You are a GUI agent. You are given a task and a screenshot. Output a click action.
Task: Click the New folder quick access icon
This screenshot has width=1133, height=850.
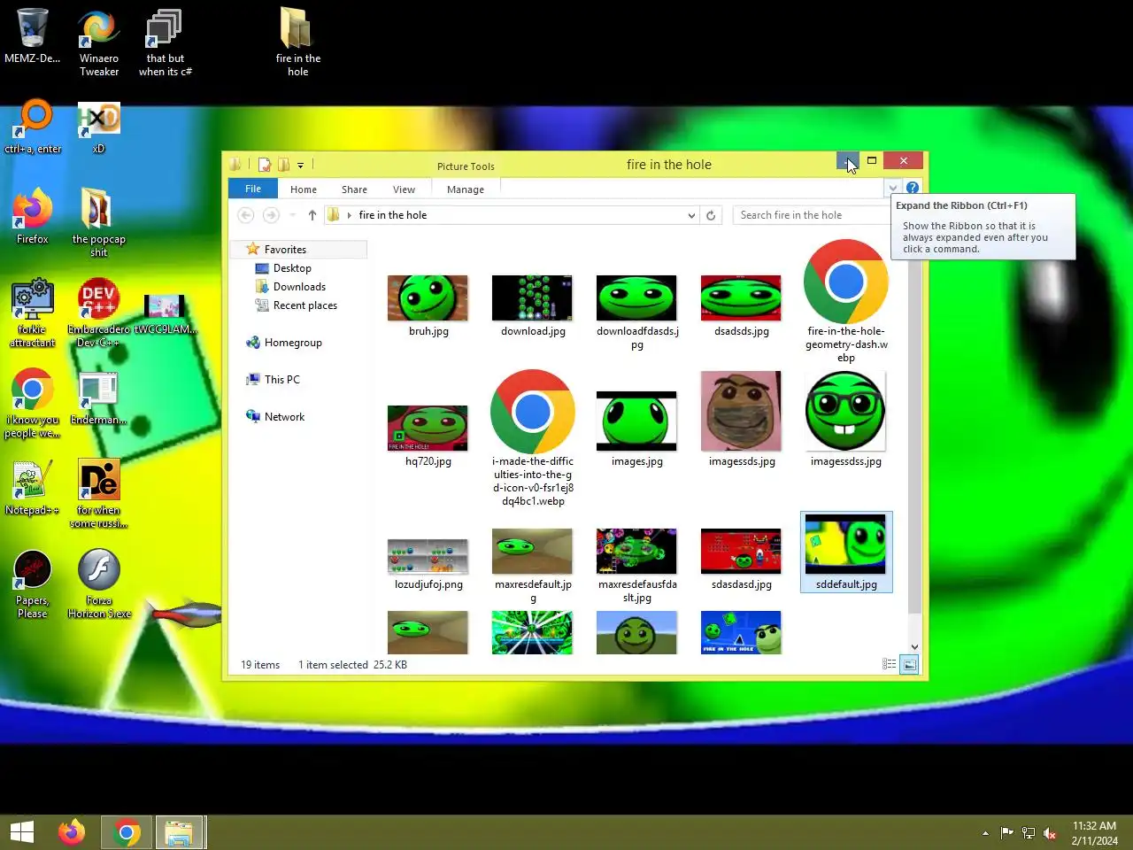click(x=283, y=165)
